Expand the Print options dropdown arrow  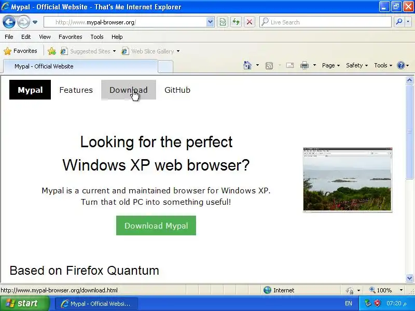(314, 65)
